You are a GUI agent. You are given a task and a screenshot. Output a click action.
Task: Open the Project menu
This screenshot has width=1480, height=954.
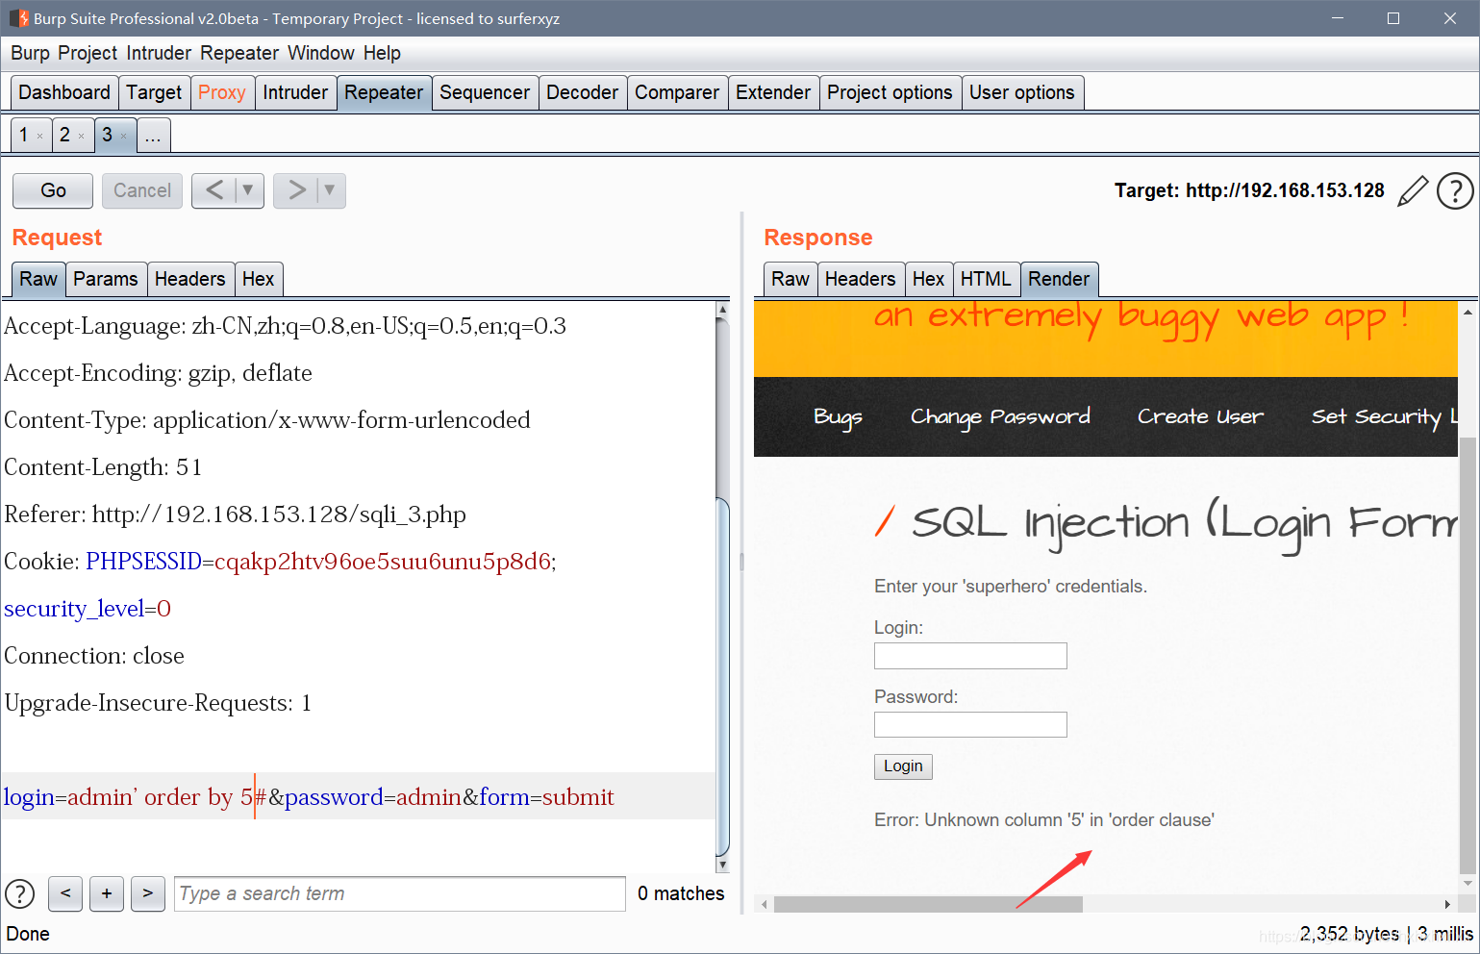pyautogui.click(x=88, y=53)
